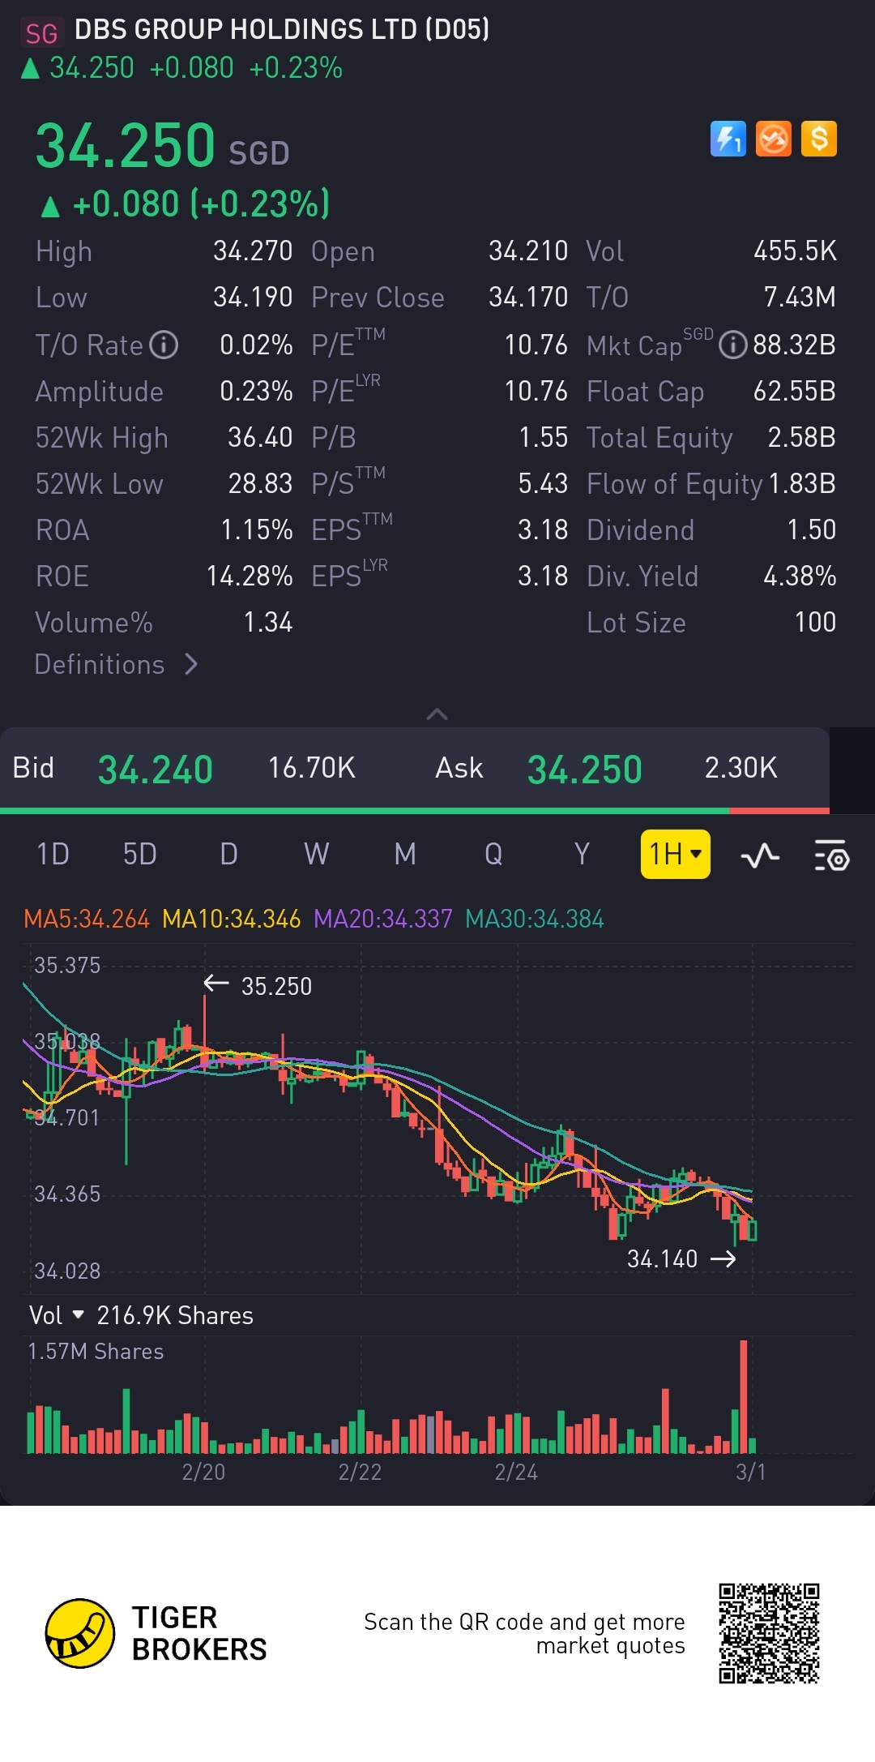Screen dimensions: 875x1762
Task: Tap the MA20:34.337 indicator label
Action: (383, 919)
